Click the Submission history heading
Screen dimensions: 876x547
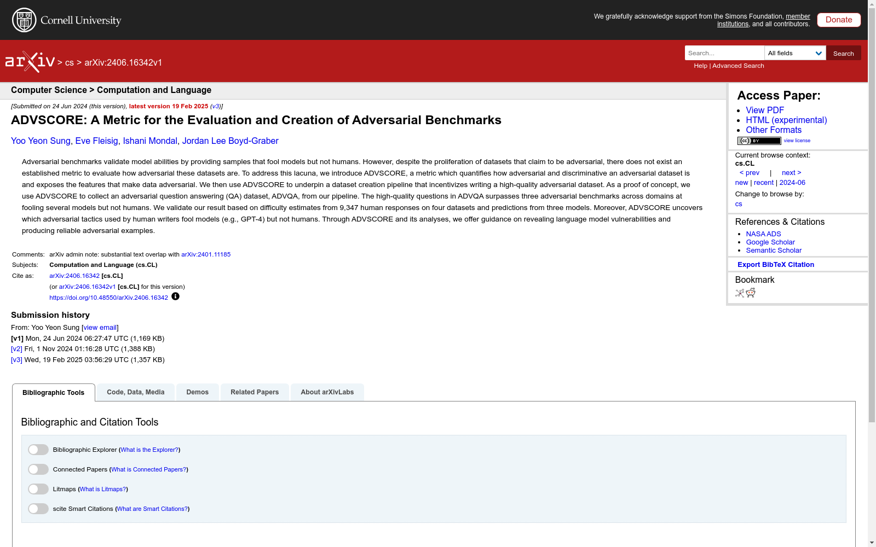tap(50, 315)
